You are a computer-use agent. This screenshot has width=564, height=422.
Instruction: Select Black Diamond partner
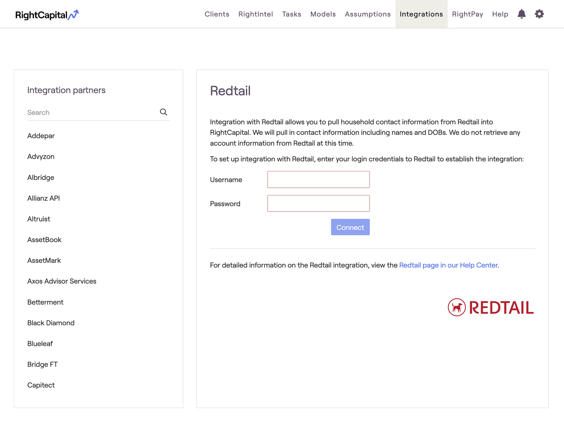point(51,323)
